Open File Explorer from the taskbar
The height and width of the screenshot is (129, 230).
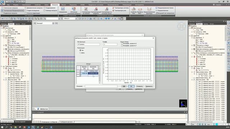(x=15, y=127)
